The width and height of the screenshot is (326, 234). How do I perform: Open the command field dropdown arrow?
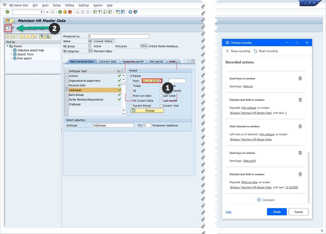tap(42, 12)
